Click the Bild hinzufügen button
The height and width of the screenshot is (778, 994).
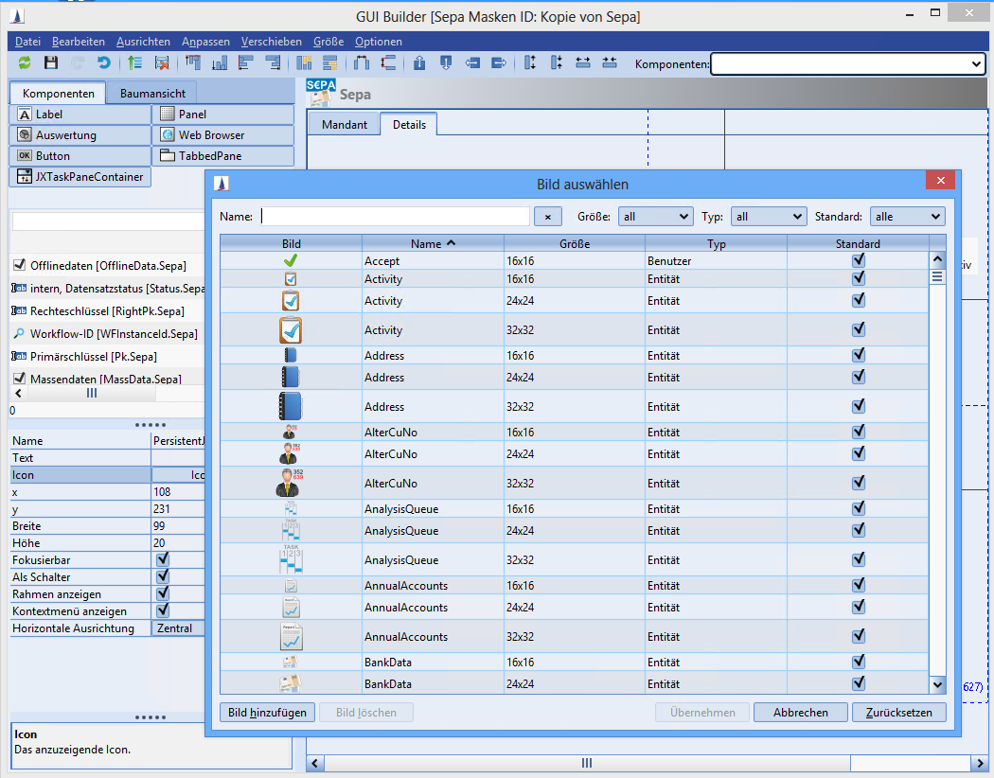click(267, 713)
